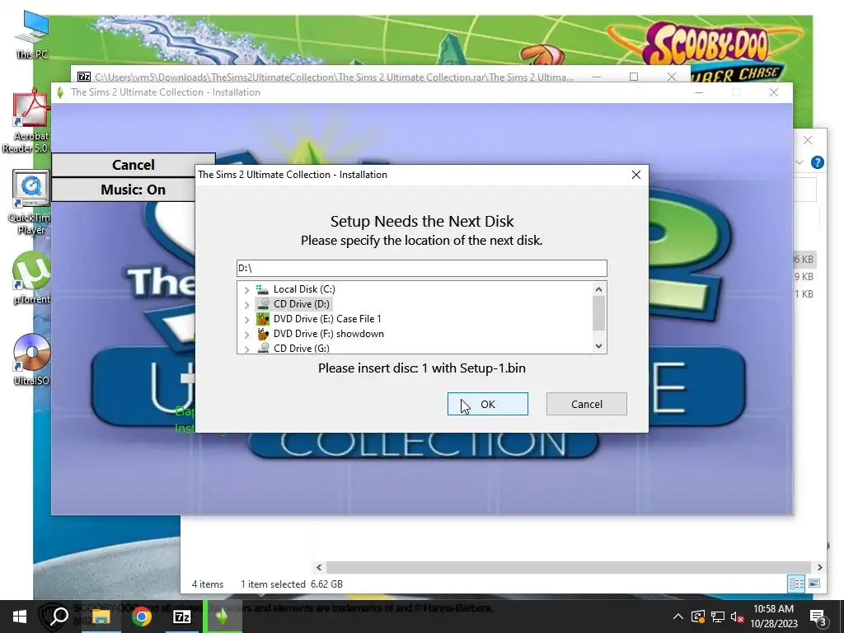Open the UltraISO desktop shortcut
The image size is (844, 633).
click(x=31, y=359)
